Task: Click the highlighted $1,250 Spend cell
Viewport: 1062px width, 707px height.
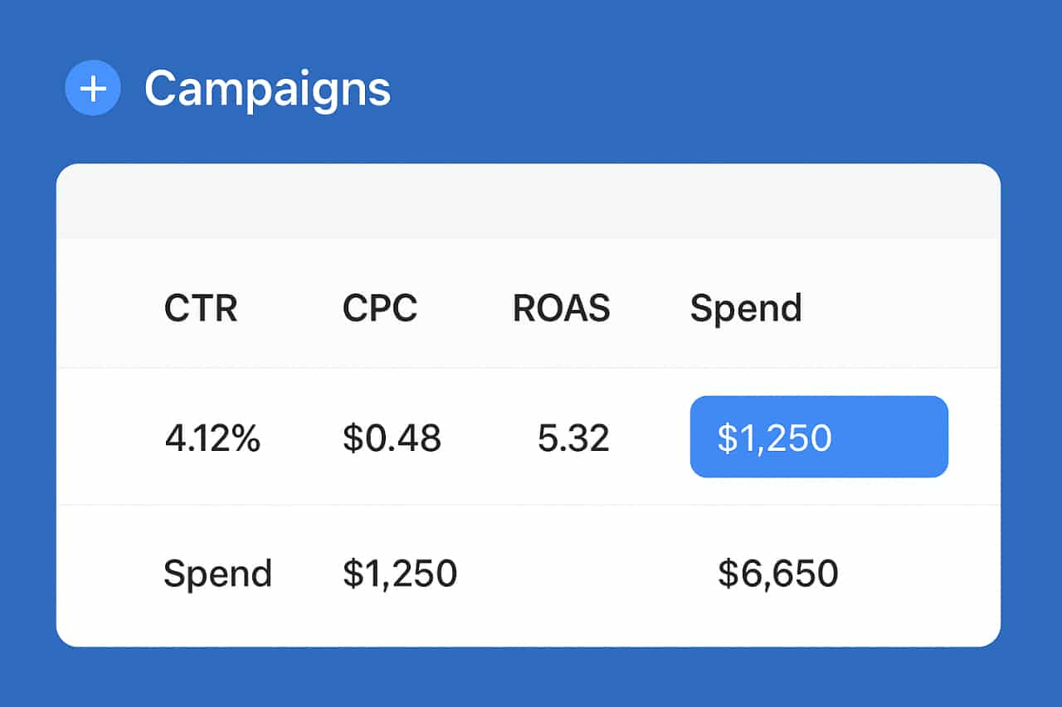Action: [x=818, y=437]
